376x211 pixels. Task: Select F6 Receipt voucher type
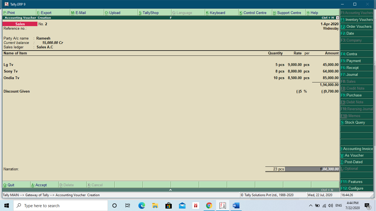[x=357, y=68]
